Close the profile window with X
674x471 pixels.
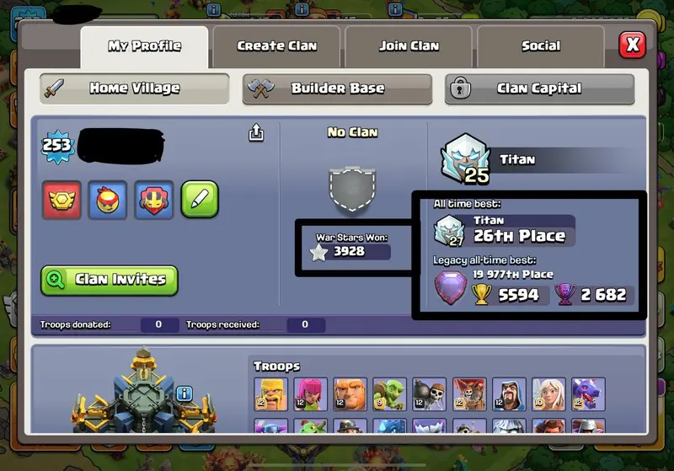632,45
